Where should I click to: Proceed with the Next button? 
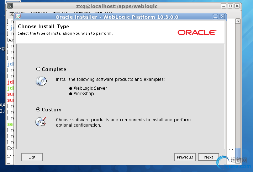coord(209,157)
